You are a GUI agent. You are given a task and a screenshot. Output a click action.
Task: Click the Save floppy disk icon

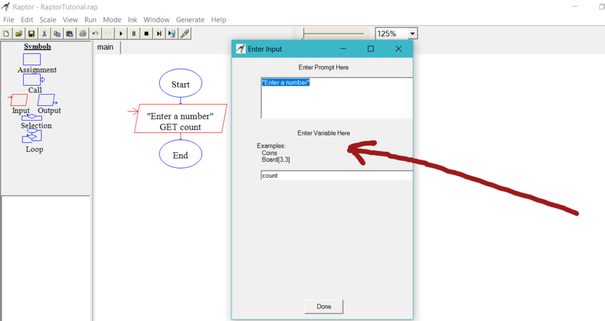pos(31,34)
